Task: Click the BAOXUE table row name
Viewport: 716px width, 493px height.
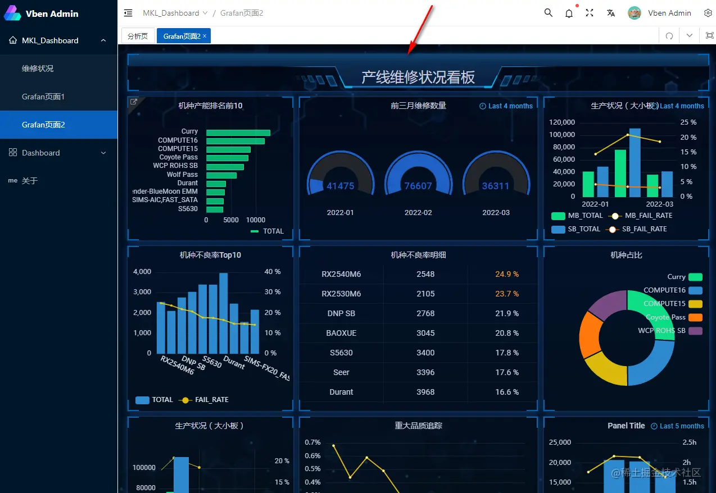Action: click(x=341, y=333)
